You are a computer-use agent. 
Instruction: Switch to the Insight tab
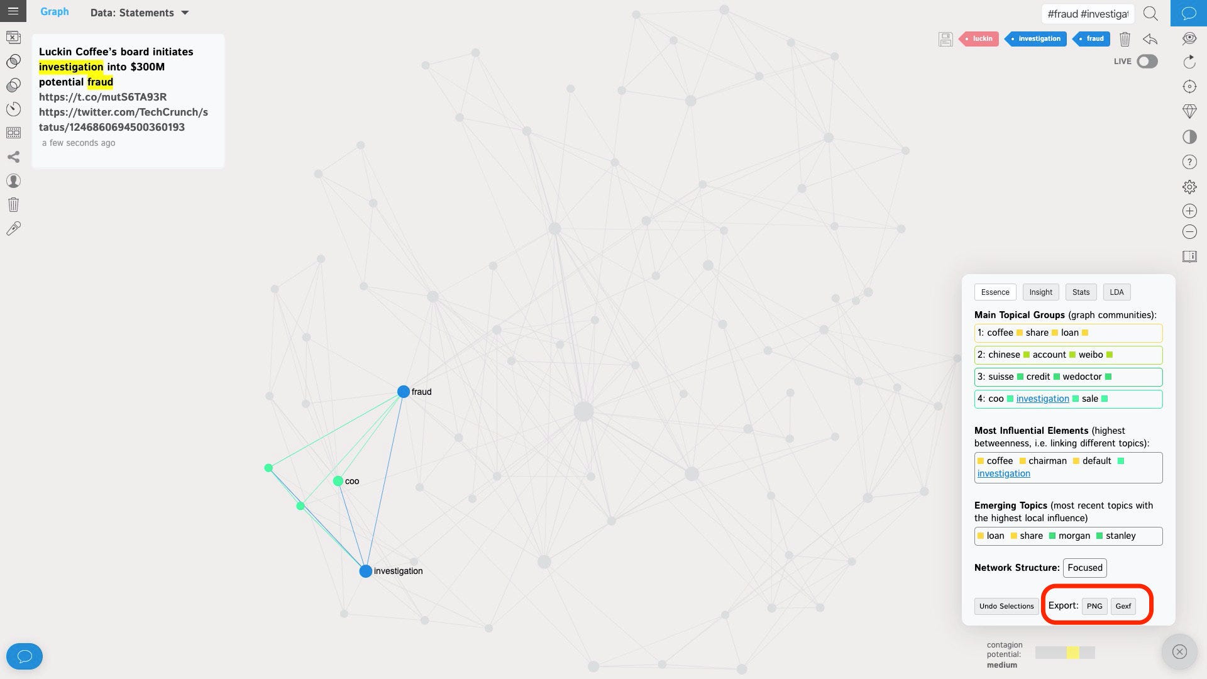(1041, 292)
